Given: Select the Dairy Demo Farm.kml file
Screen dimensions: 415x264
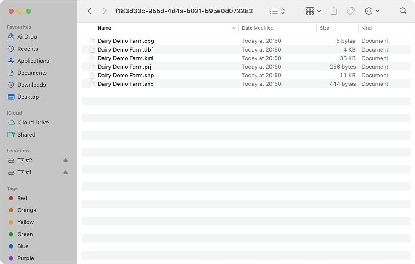Looking at the screenshot, I should 246,58.
